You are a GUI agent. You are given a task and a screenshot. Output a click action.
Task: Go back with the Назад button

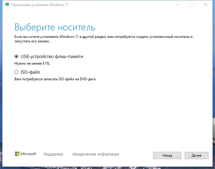point(167,155)
